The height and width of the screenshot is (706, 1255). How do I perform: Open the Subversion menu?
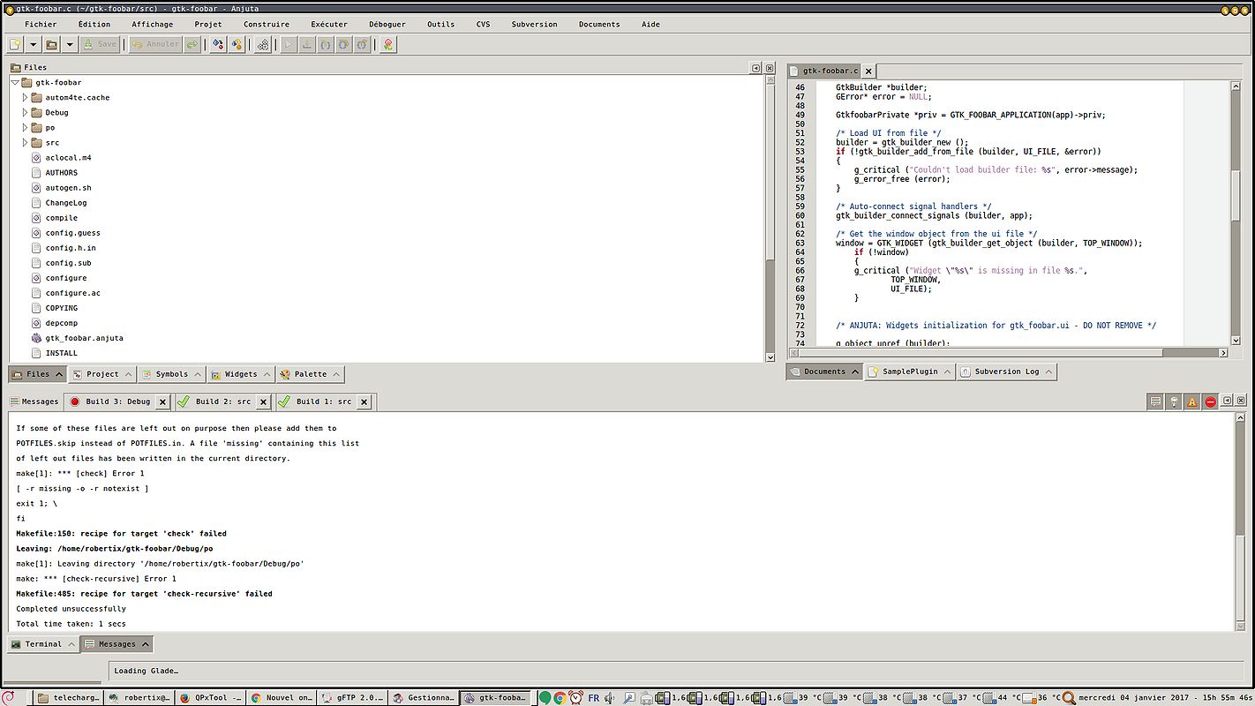[x=535, y=25]
